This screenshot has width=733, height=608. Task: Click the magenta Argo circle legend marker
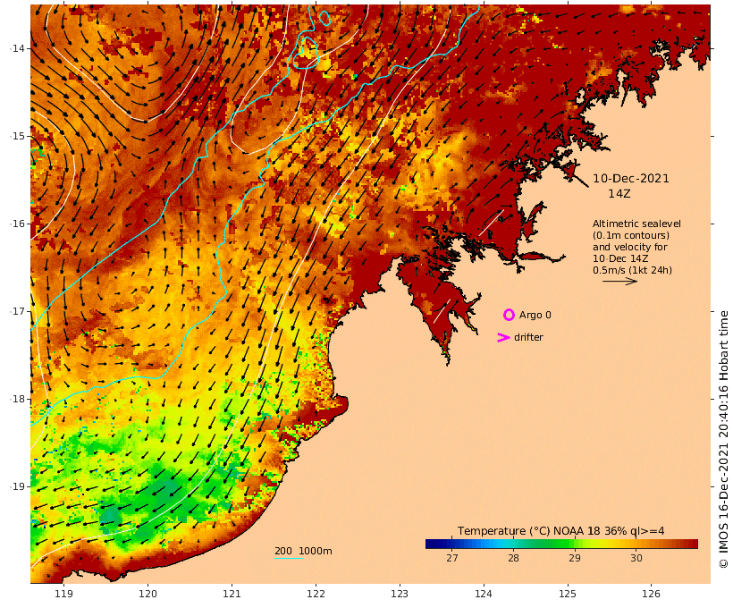(510, 315)
